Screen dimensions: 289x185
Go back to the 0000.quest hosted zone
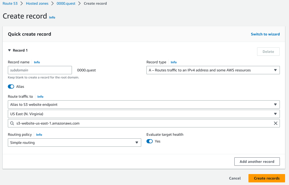coord(66,3)
